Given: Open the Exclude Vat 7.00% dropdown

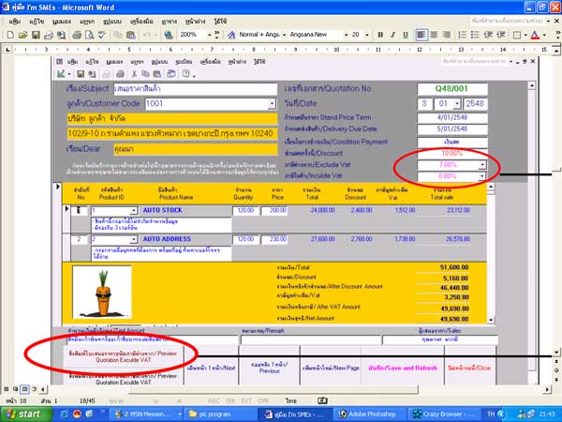Looking at the screenshot, I should 481,164.
